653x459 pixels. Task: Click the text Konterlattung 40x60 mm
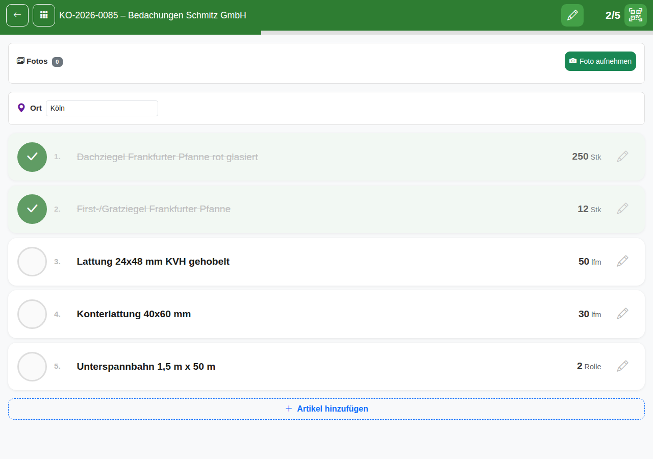tap(134, 314)
